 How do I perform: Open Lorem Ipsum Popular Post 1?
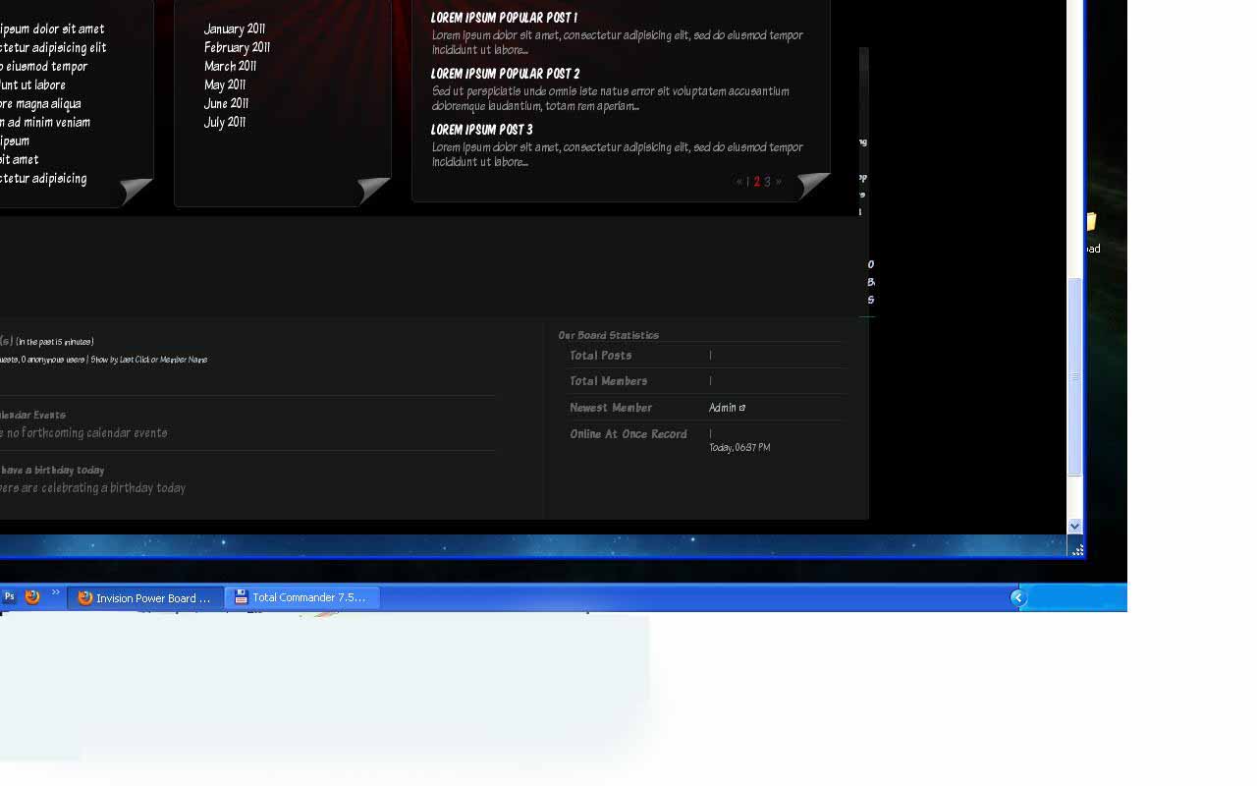(504, 18)
